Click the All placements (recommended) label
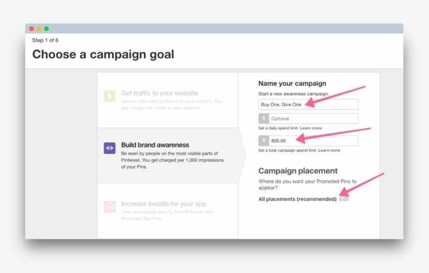Image resolution: width=429 pixels, height=273 pixels. click(x=297, y=199)
